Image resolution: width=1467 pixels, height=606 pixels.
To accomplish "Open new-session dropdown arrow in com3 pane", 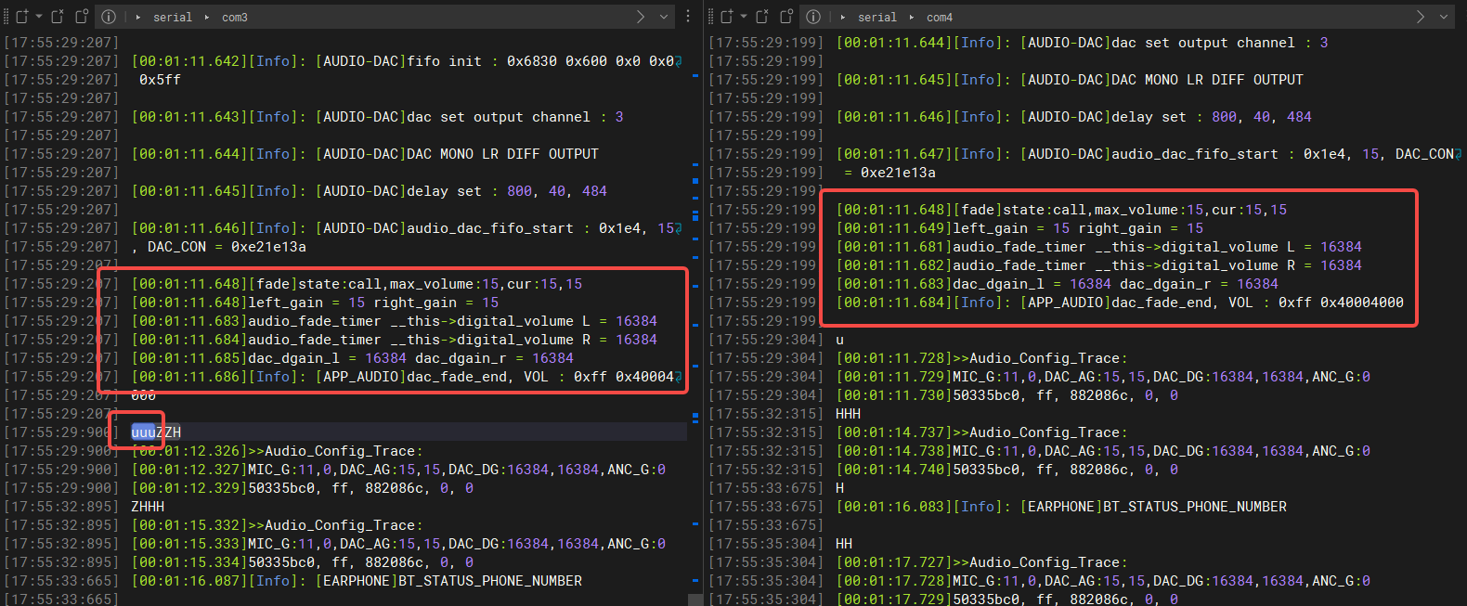I will [x=39, y=17].
